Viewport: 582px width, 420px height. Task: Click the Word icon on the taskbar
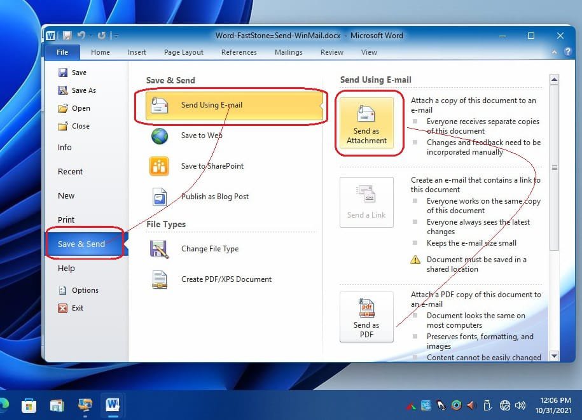click(113, 405)
